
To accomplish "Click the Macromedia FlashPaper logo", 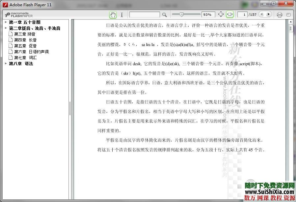I will click(x=19, y=15).
